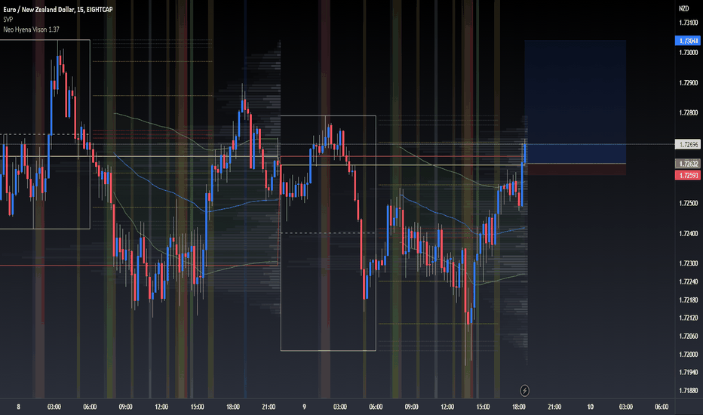Image resolution: width=703 pixels, height=415 pixels.
Task: Click the 1.72180 price axis label
Action: tap(689, 300)
